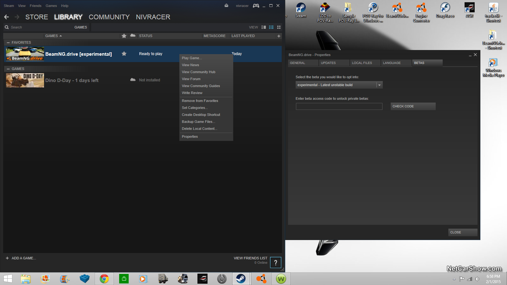Switch to LOCAL FILES tab
507x285 pixels.
(x=365, y=63)
